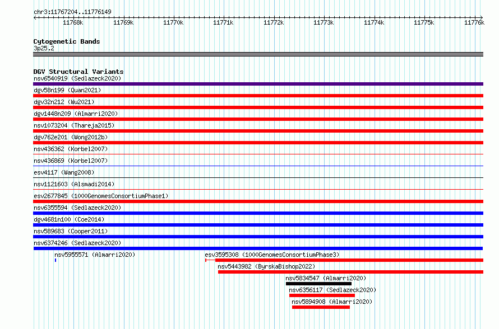Select the purple nsv6540919 variant bar
This screenshot has width=499, height=329.
point(258,84)
